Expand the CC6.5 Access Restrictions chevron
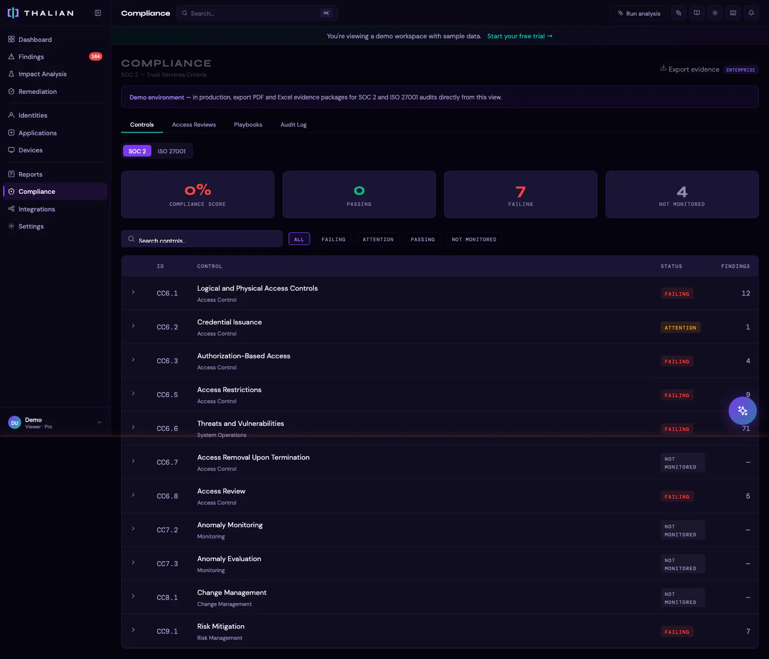Viewport: 769px width, 659px height. click(x=133, y=394)
